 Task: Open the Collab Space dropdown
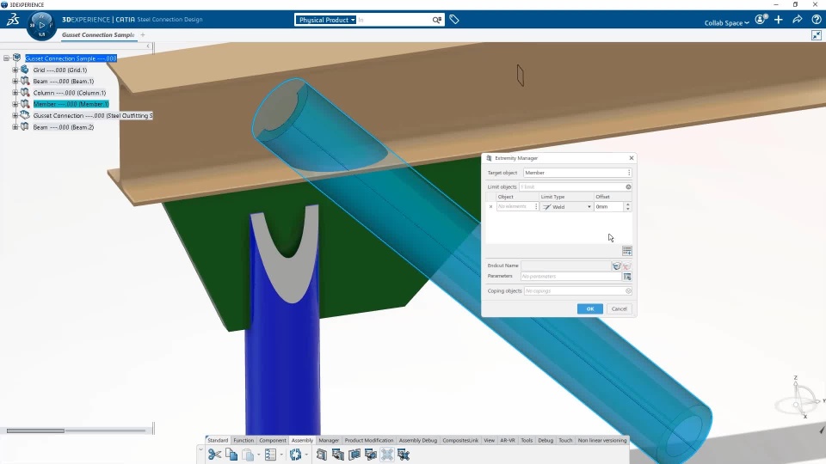point(726,22)
